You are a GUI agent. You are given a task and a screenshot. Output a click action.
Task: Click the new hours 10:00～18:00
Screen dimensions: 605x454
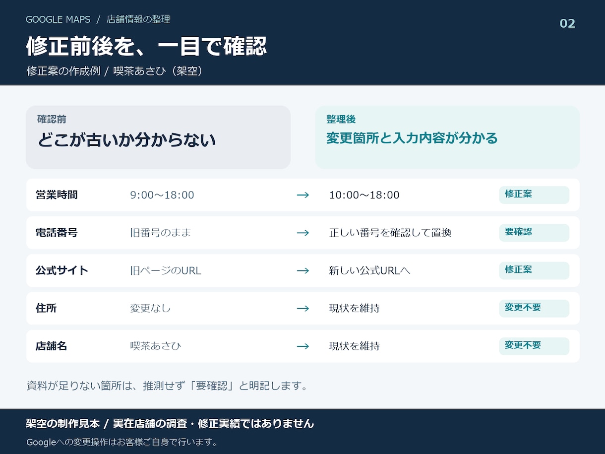364,195
